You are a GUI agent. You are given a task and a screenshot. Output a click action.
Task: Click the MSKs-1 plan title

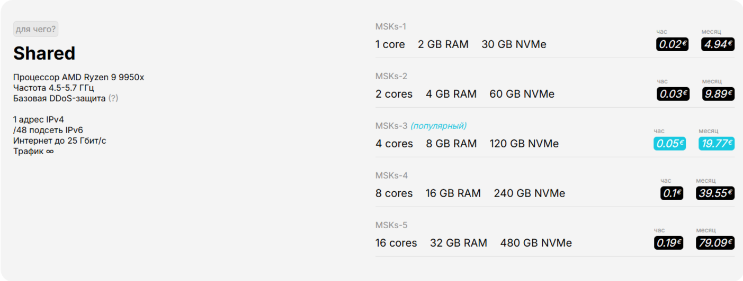point(391,26)
